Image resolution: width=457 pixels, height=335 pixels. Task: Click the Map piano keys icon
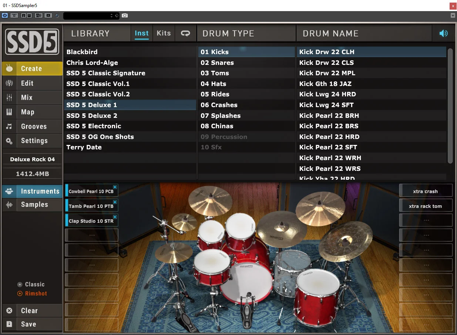point(9,112)
